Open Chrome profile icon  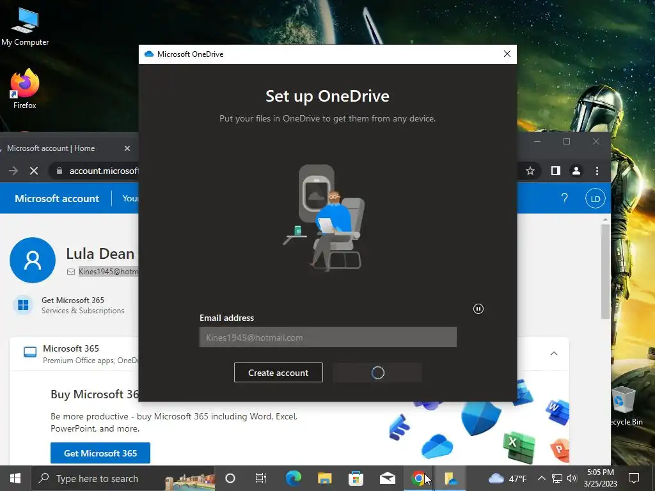[576, 171]
